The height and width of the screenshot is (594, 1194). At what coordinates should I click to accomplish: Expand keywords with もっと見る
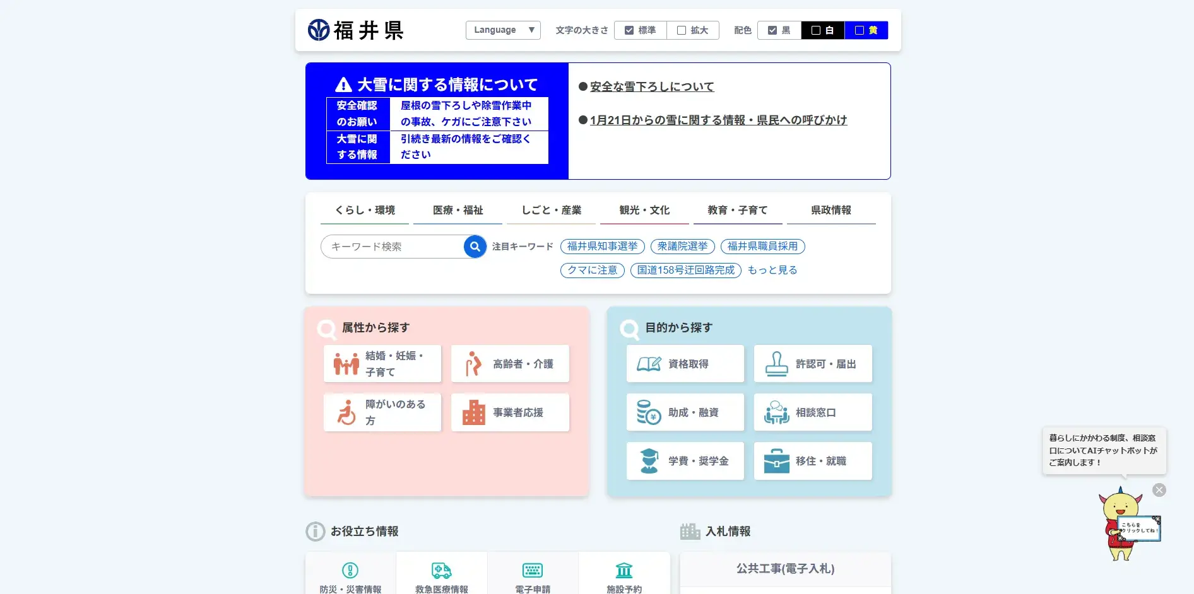(x=772, y=270)
